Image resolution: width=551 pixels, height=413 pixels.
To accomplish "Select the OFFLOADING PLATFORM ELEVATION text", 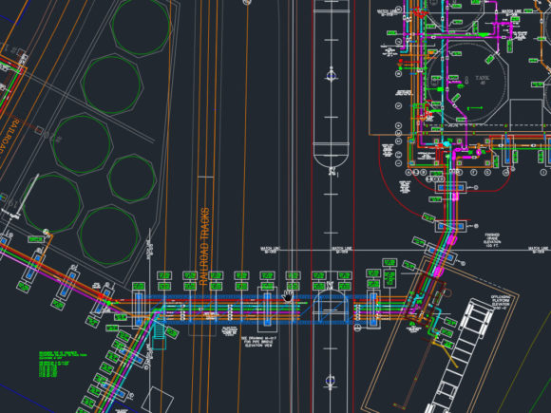I will (x=501, y=302).
